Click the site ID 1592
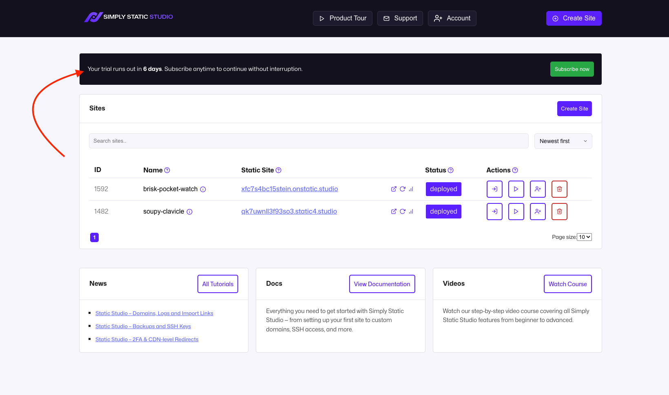The width and height of the screenshot is (669, 395). (x=101, y=189)
